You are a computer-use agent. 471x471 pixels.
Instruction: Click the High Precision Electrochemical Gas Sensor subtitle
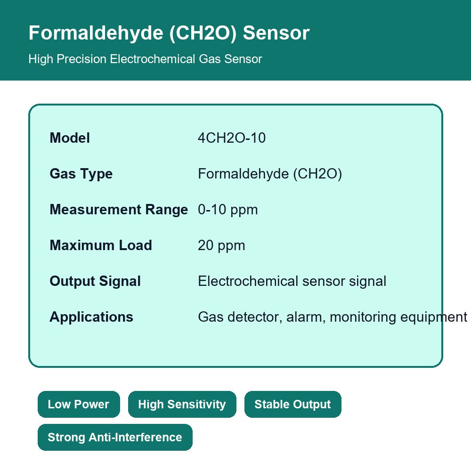tap(146, 59)
